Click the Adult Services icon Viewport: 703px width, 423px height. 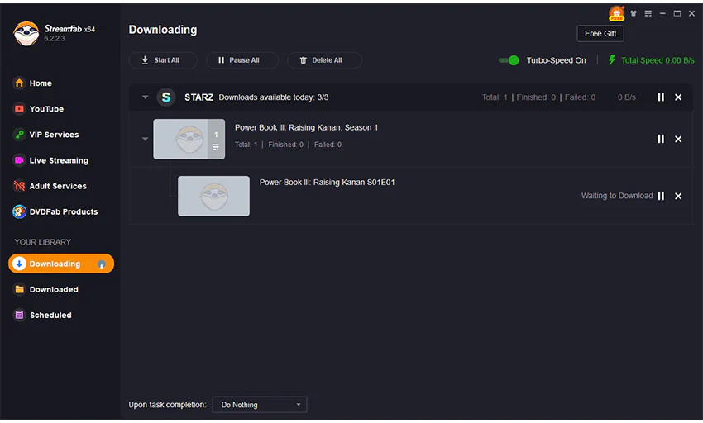tap(19, 186)
